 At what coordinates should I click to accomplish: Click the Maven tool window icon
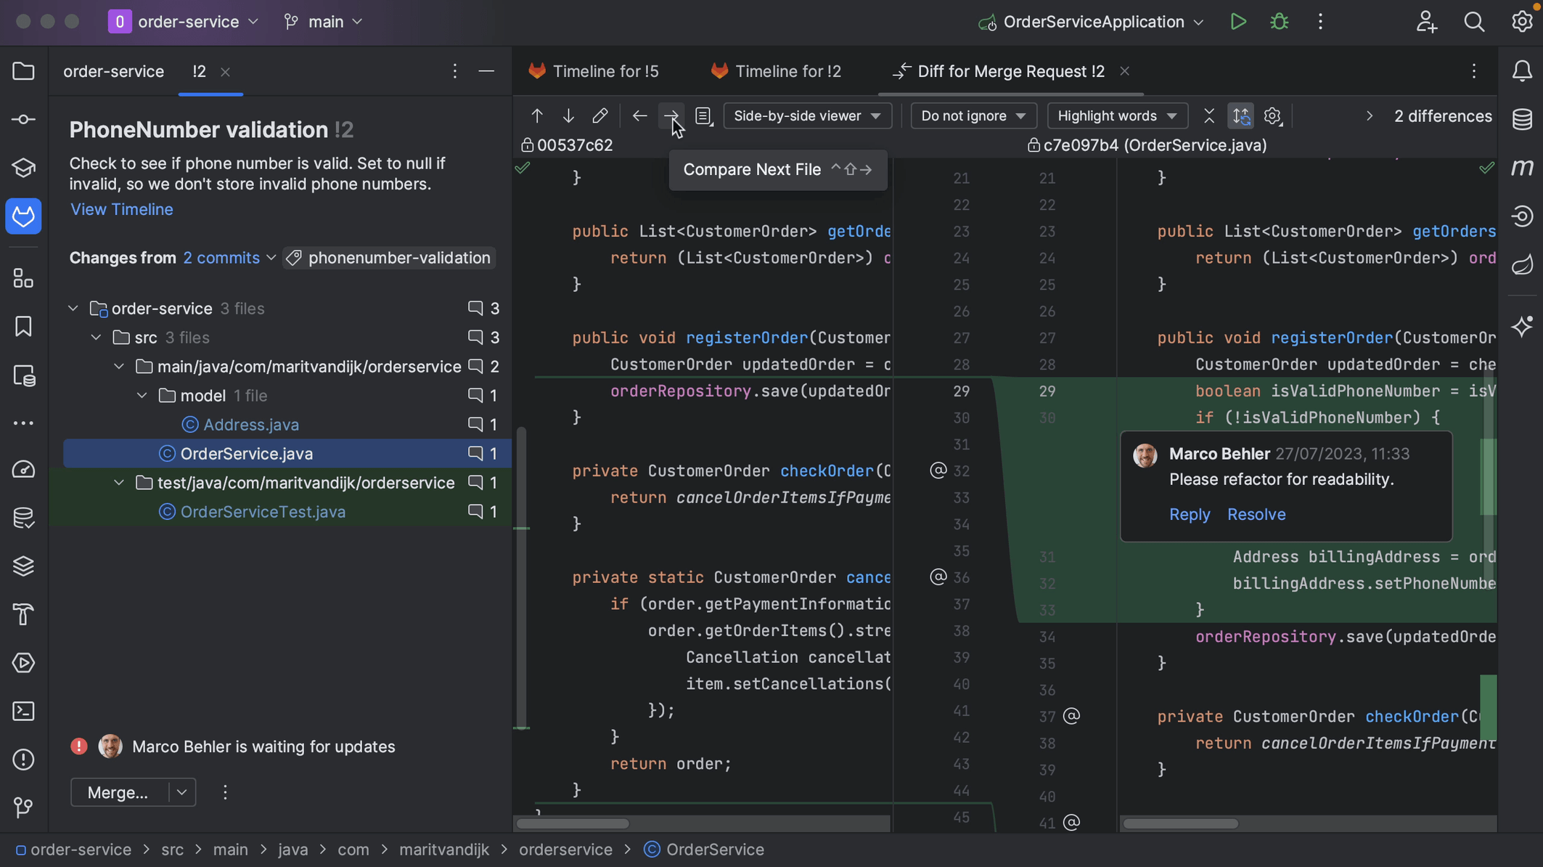click(x=1522, y=168)
